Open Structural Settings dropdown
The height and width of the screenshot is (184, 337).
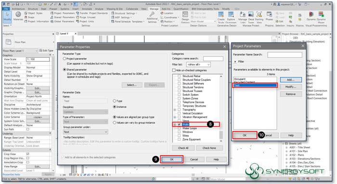124,13
